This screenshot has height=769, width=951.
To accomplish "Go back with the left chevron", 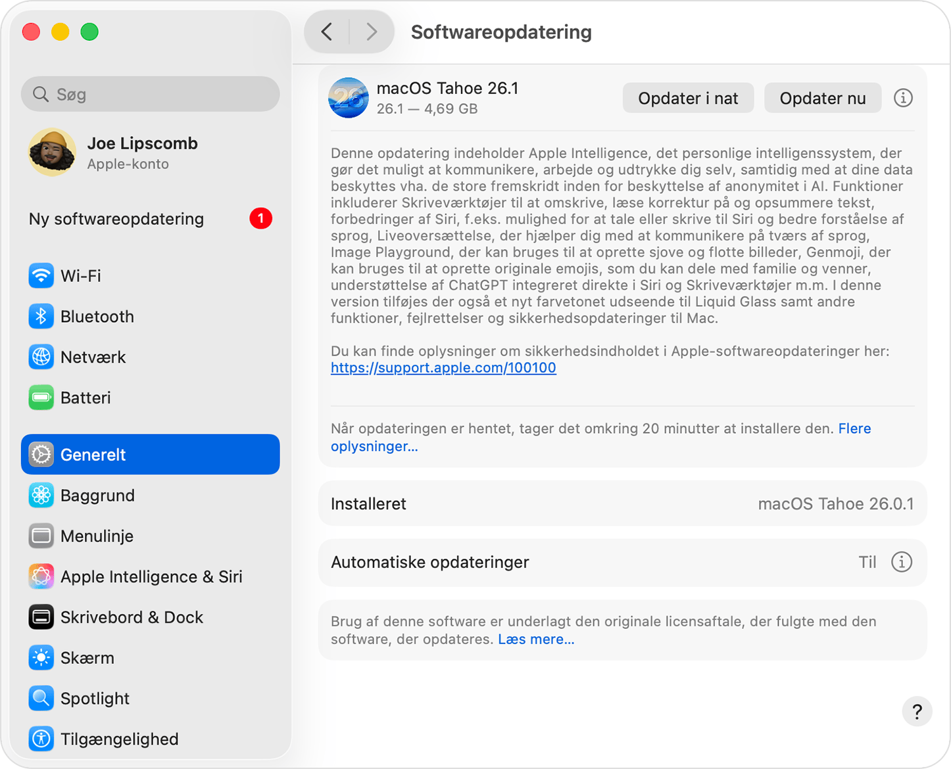I will coord(327,32).
